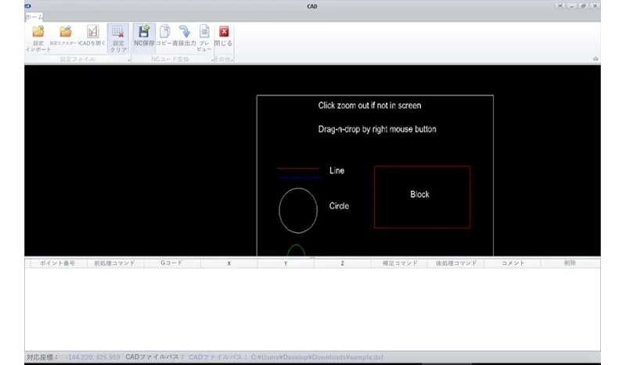Click the 前処理コマンド column header
This screenshot has height=365, width=626.
(x=114, y=263)
